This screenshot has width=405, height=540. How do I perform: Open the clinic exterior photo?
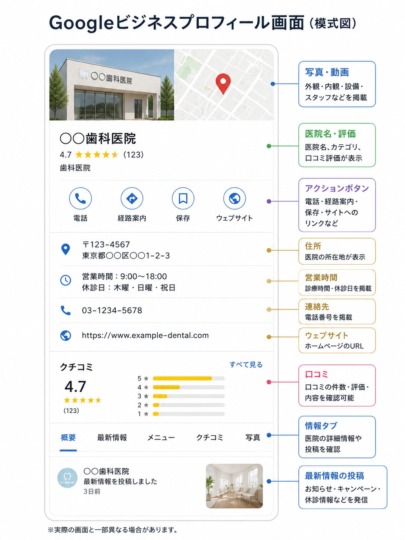tap(112, 85)
